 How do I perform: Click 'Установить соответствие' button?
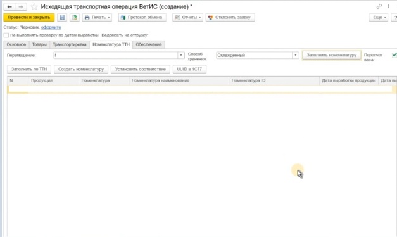(141, 69)
